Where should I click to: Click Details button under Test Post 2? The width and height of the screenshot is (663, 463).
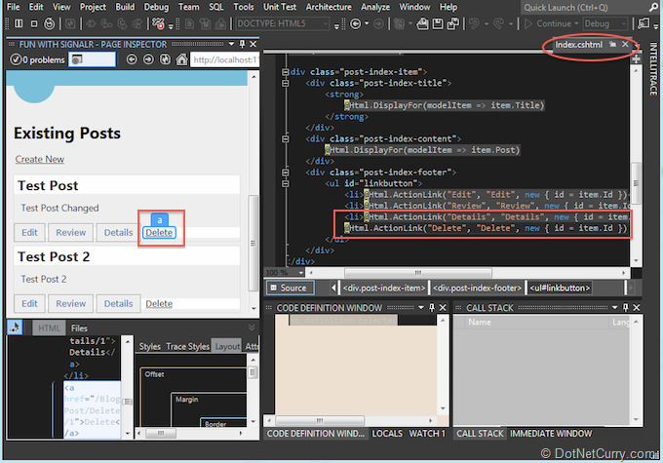coord(118,303)
